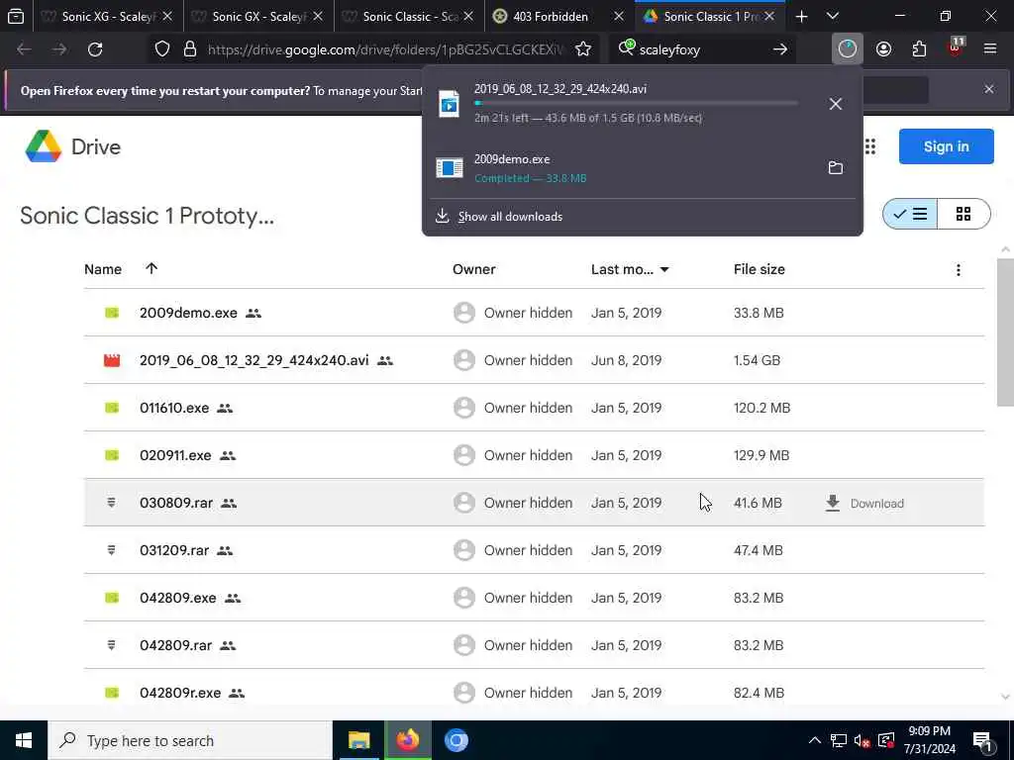Open the Firefox downloads panel button
Viewport: 1014px width, 760px height.
[x=848, y=49]
